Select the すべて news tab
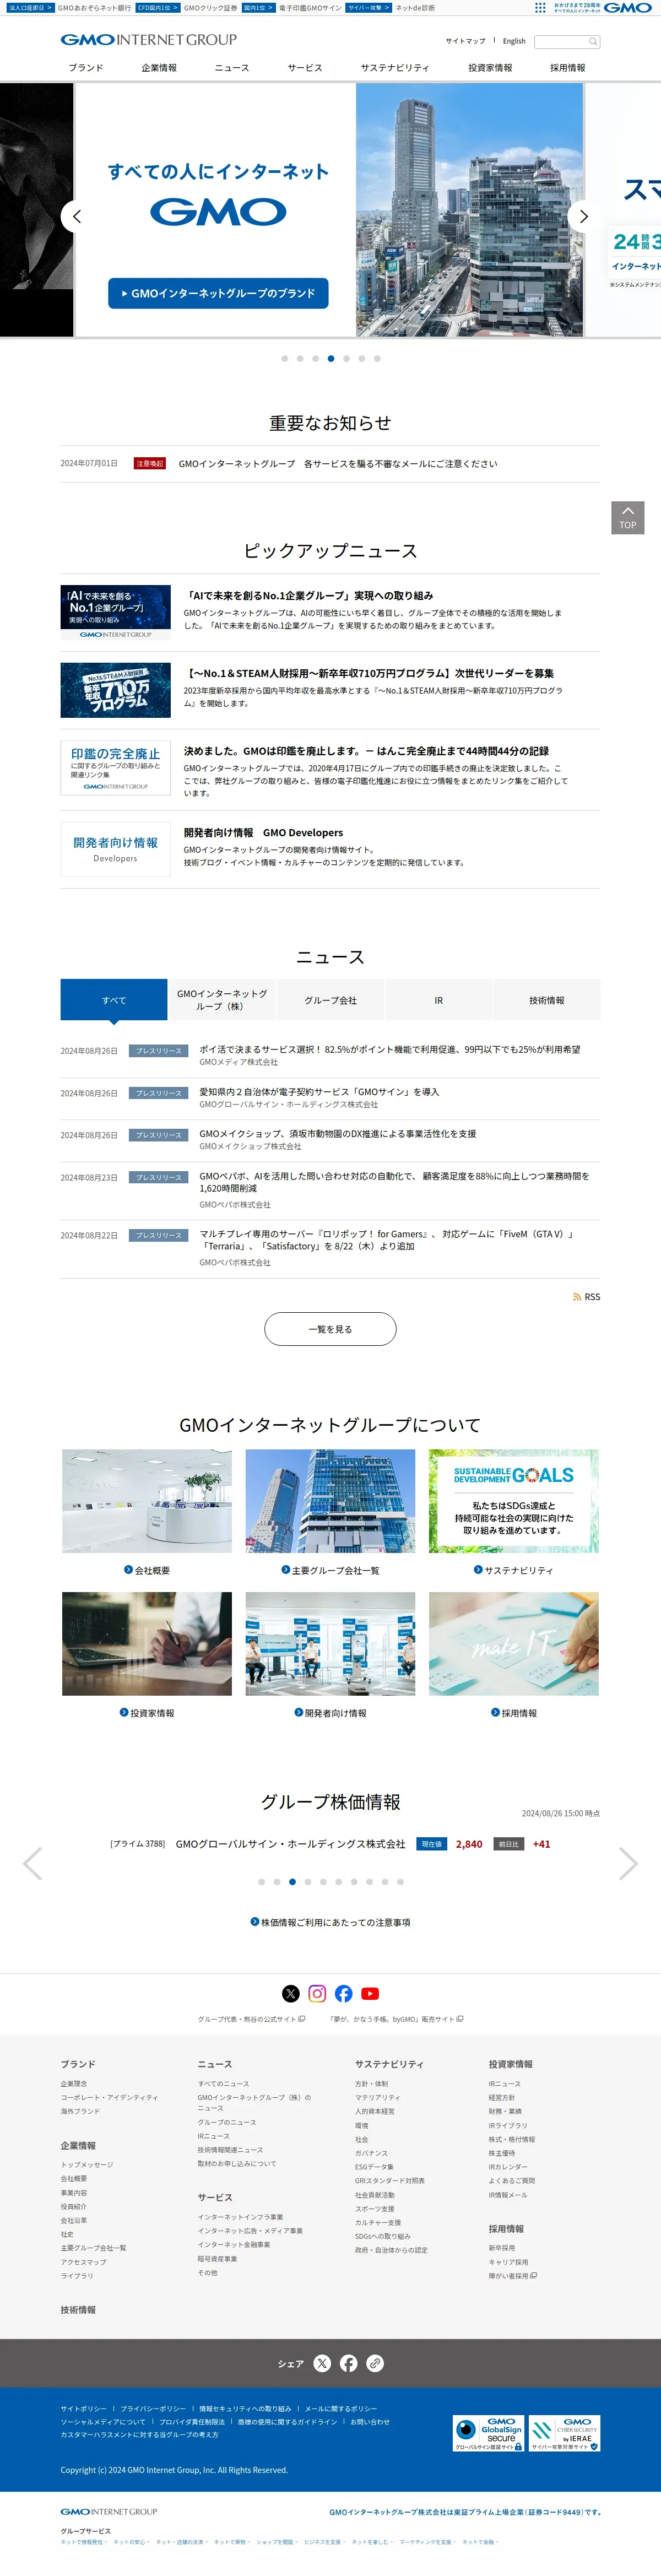The image size is (661, 2576). tap(114, 1000)
